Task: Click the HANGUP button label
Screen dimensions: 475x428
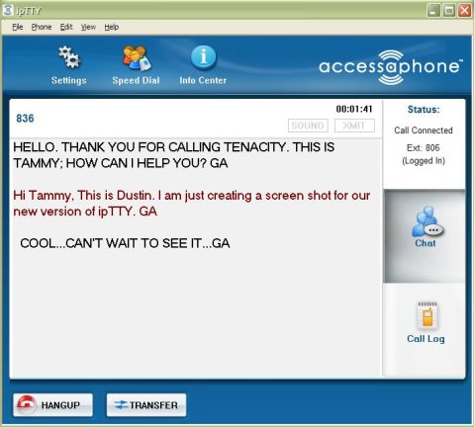Action: click(x=60, y=405)
